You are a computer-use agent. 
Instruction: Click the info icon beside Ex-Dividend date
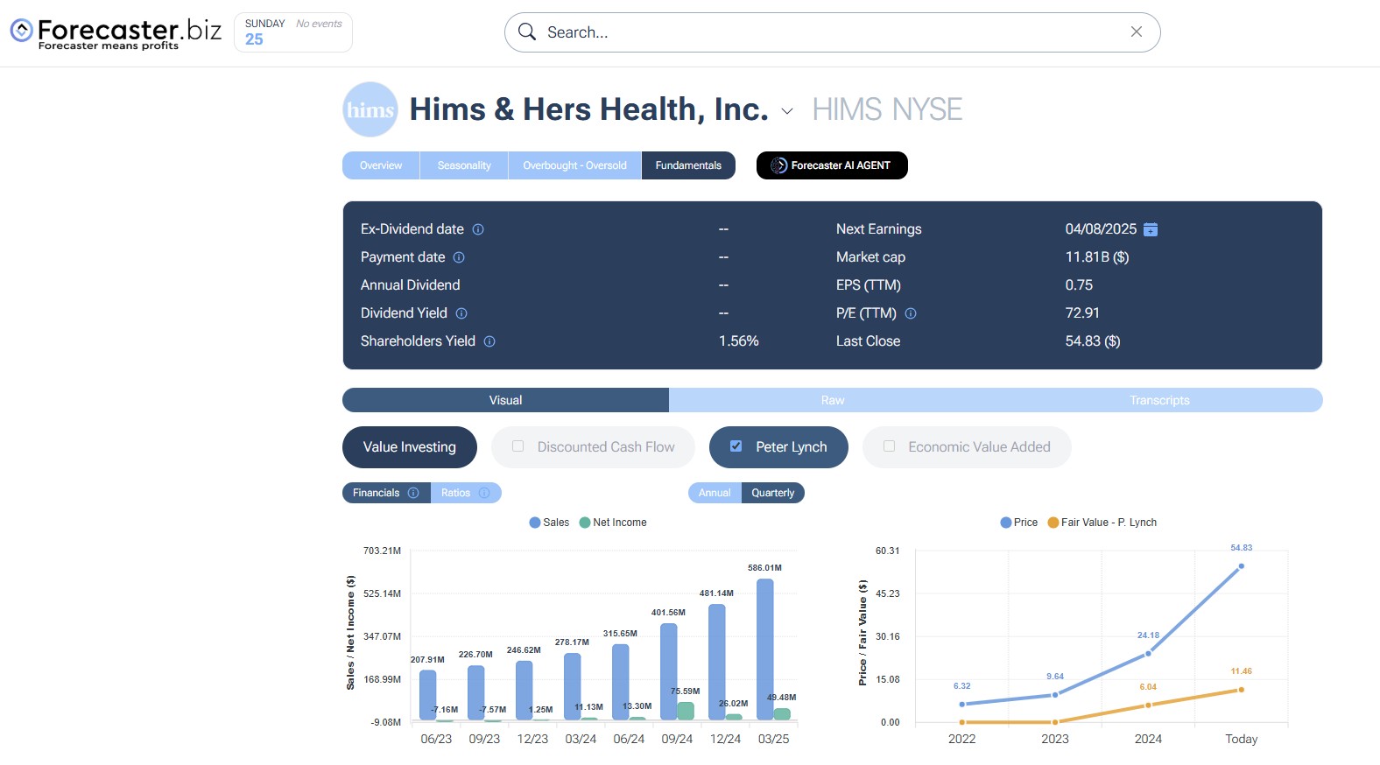478,229
